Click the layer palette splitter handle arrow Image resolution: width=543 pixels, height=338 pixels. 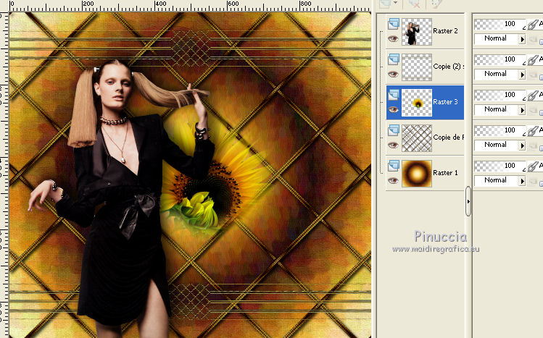(x=468, y=201)
